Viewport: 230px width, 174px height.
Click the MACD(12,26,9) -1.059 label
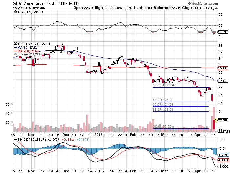39,140
